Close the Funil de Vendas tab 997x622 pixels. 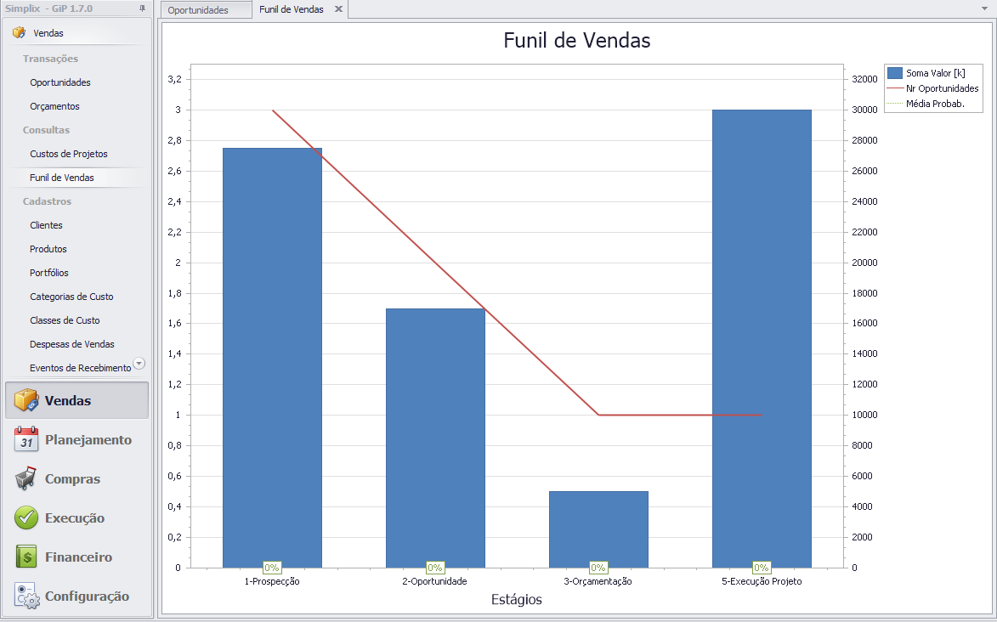click(x=338, y=8)
